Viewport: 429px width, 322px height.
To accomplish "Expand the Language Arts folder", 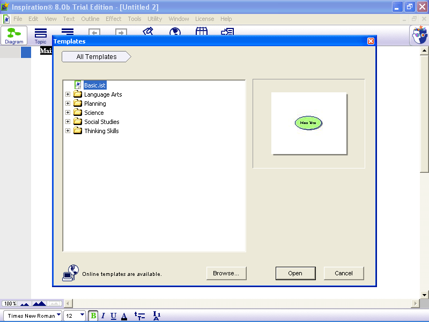I will pyautogui.click(x=68, y=94).
